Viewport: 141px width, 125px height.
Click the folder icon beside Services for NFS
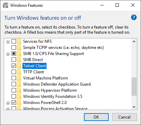19,41
